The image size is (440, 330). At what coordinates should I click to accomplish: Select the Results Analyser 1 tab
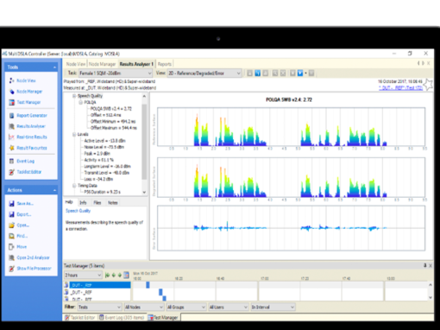pyautogui.click(x=136, y=64)
